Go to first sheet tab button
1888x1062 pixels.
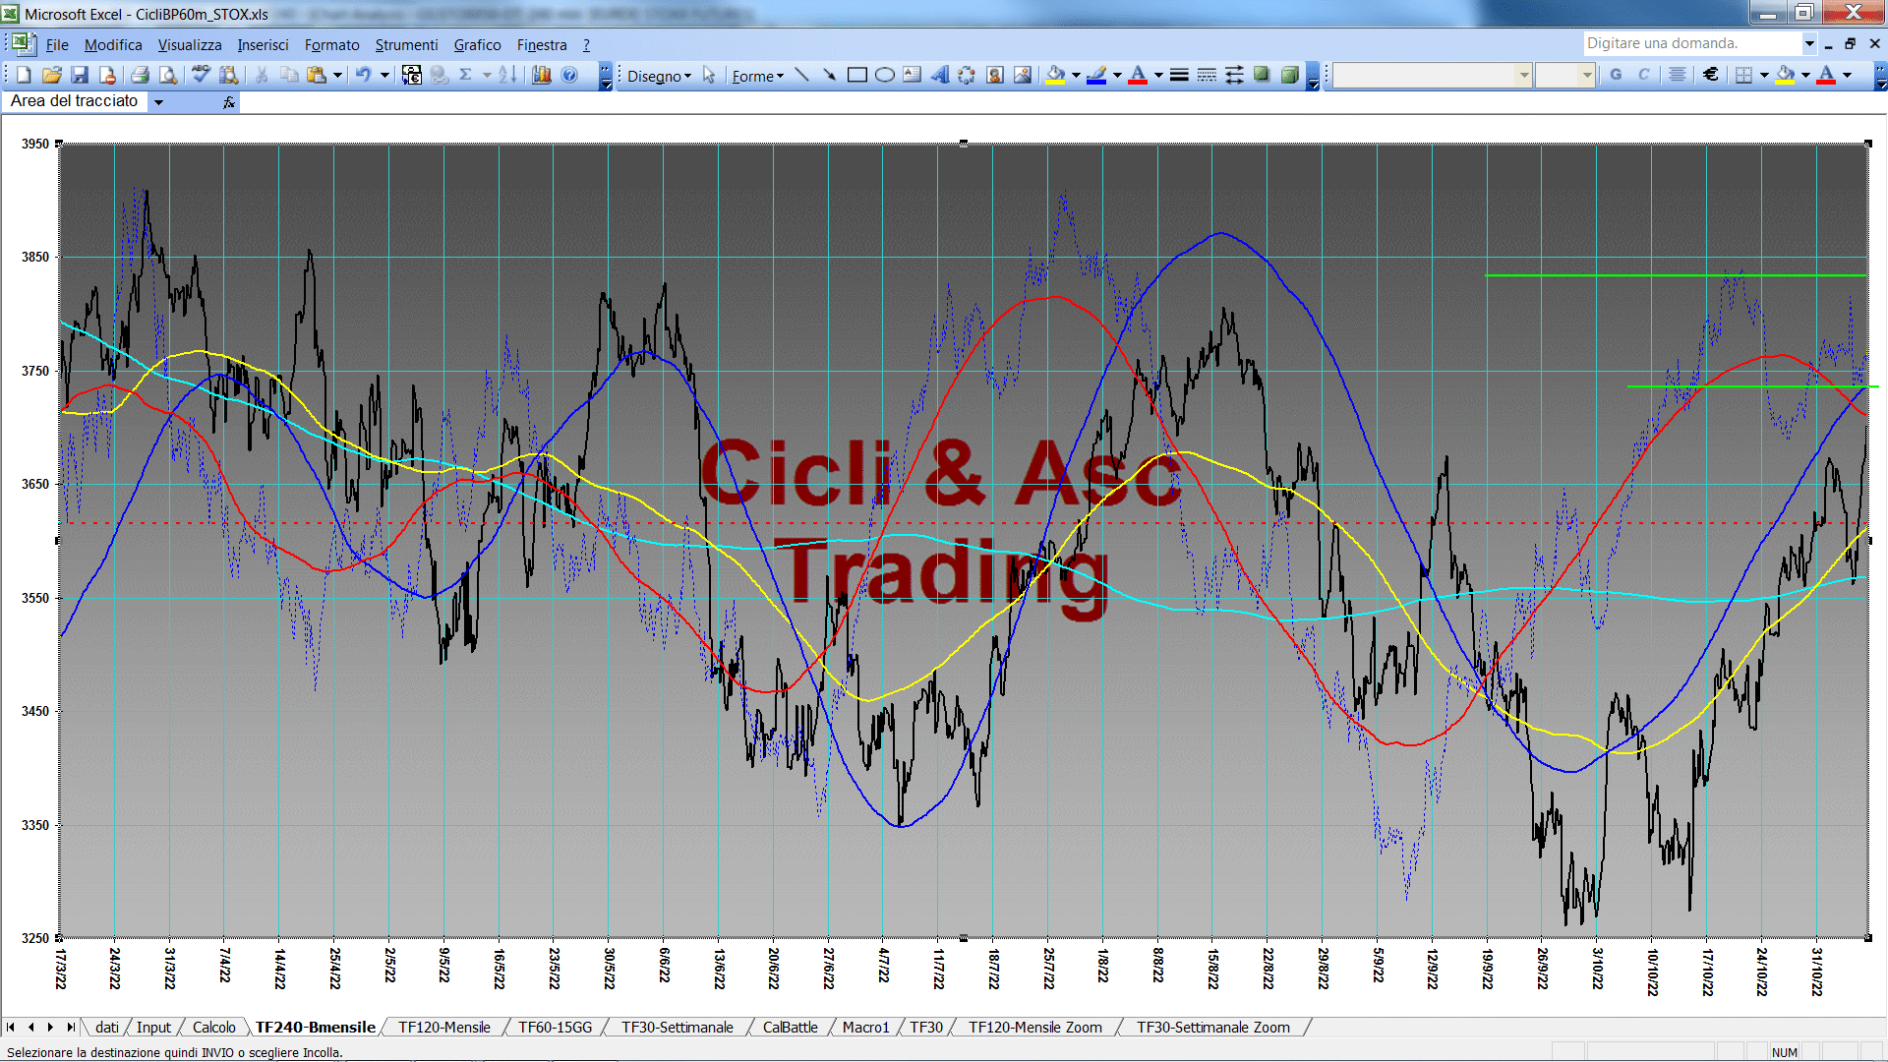click(11, 1028)
